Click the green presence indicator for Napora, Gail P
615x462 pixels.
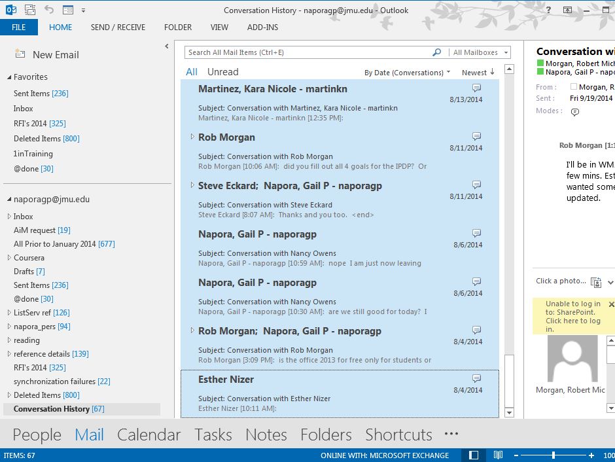[x=540, y=72]
